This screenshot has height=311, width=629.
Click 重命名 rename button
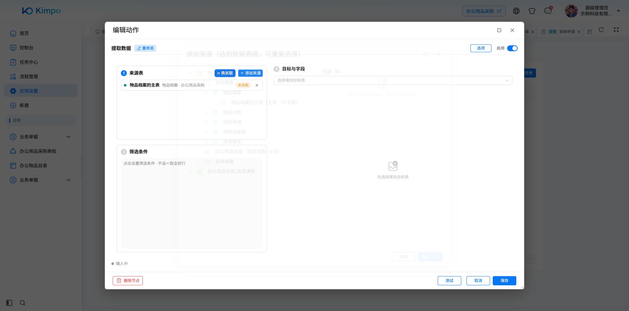145,48
